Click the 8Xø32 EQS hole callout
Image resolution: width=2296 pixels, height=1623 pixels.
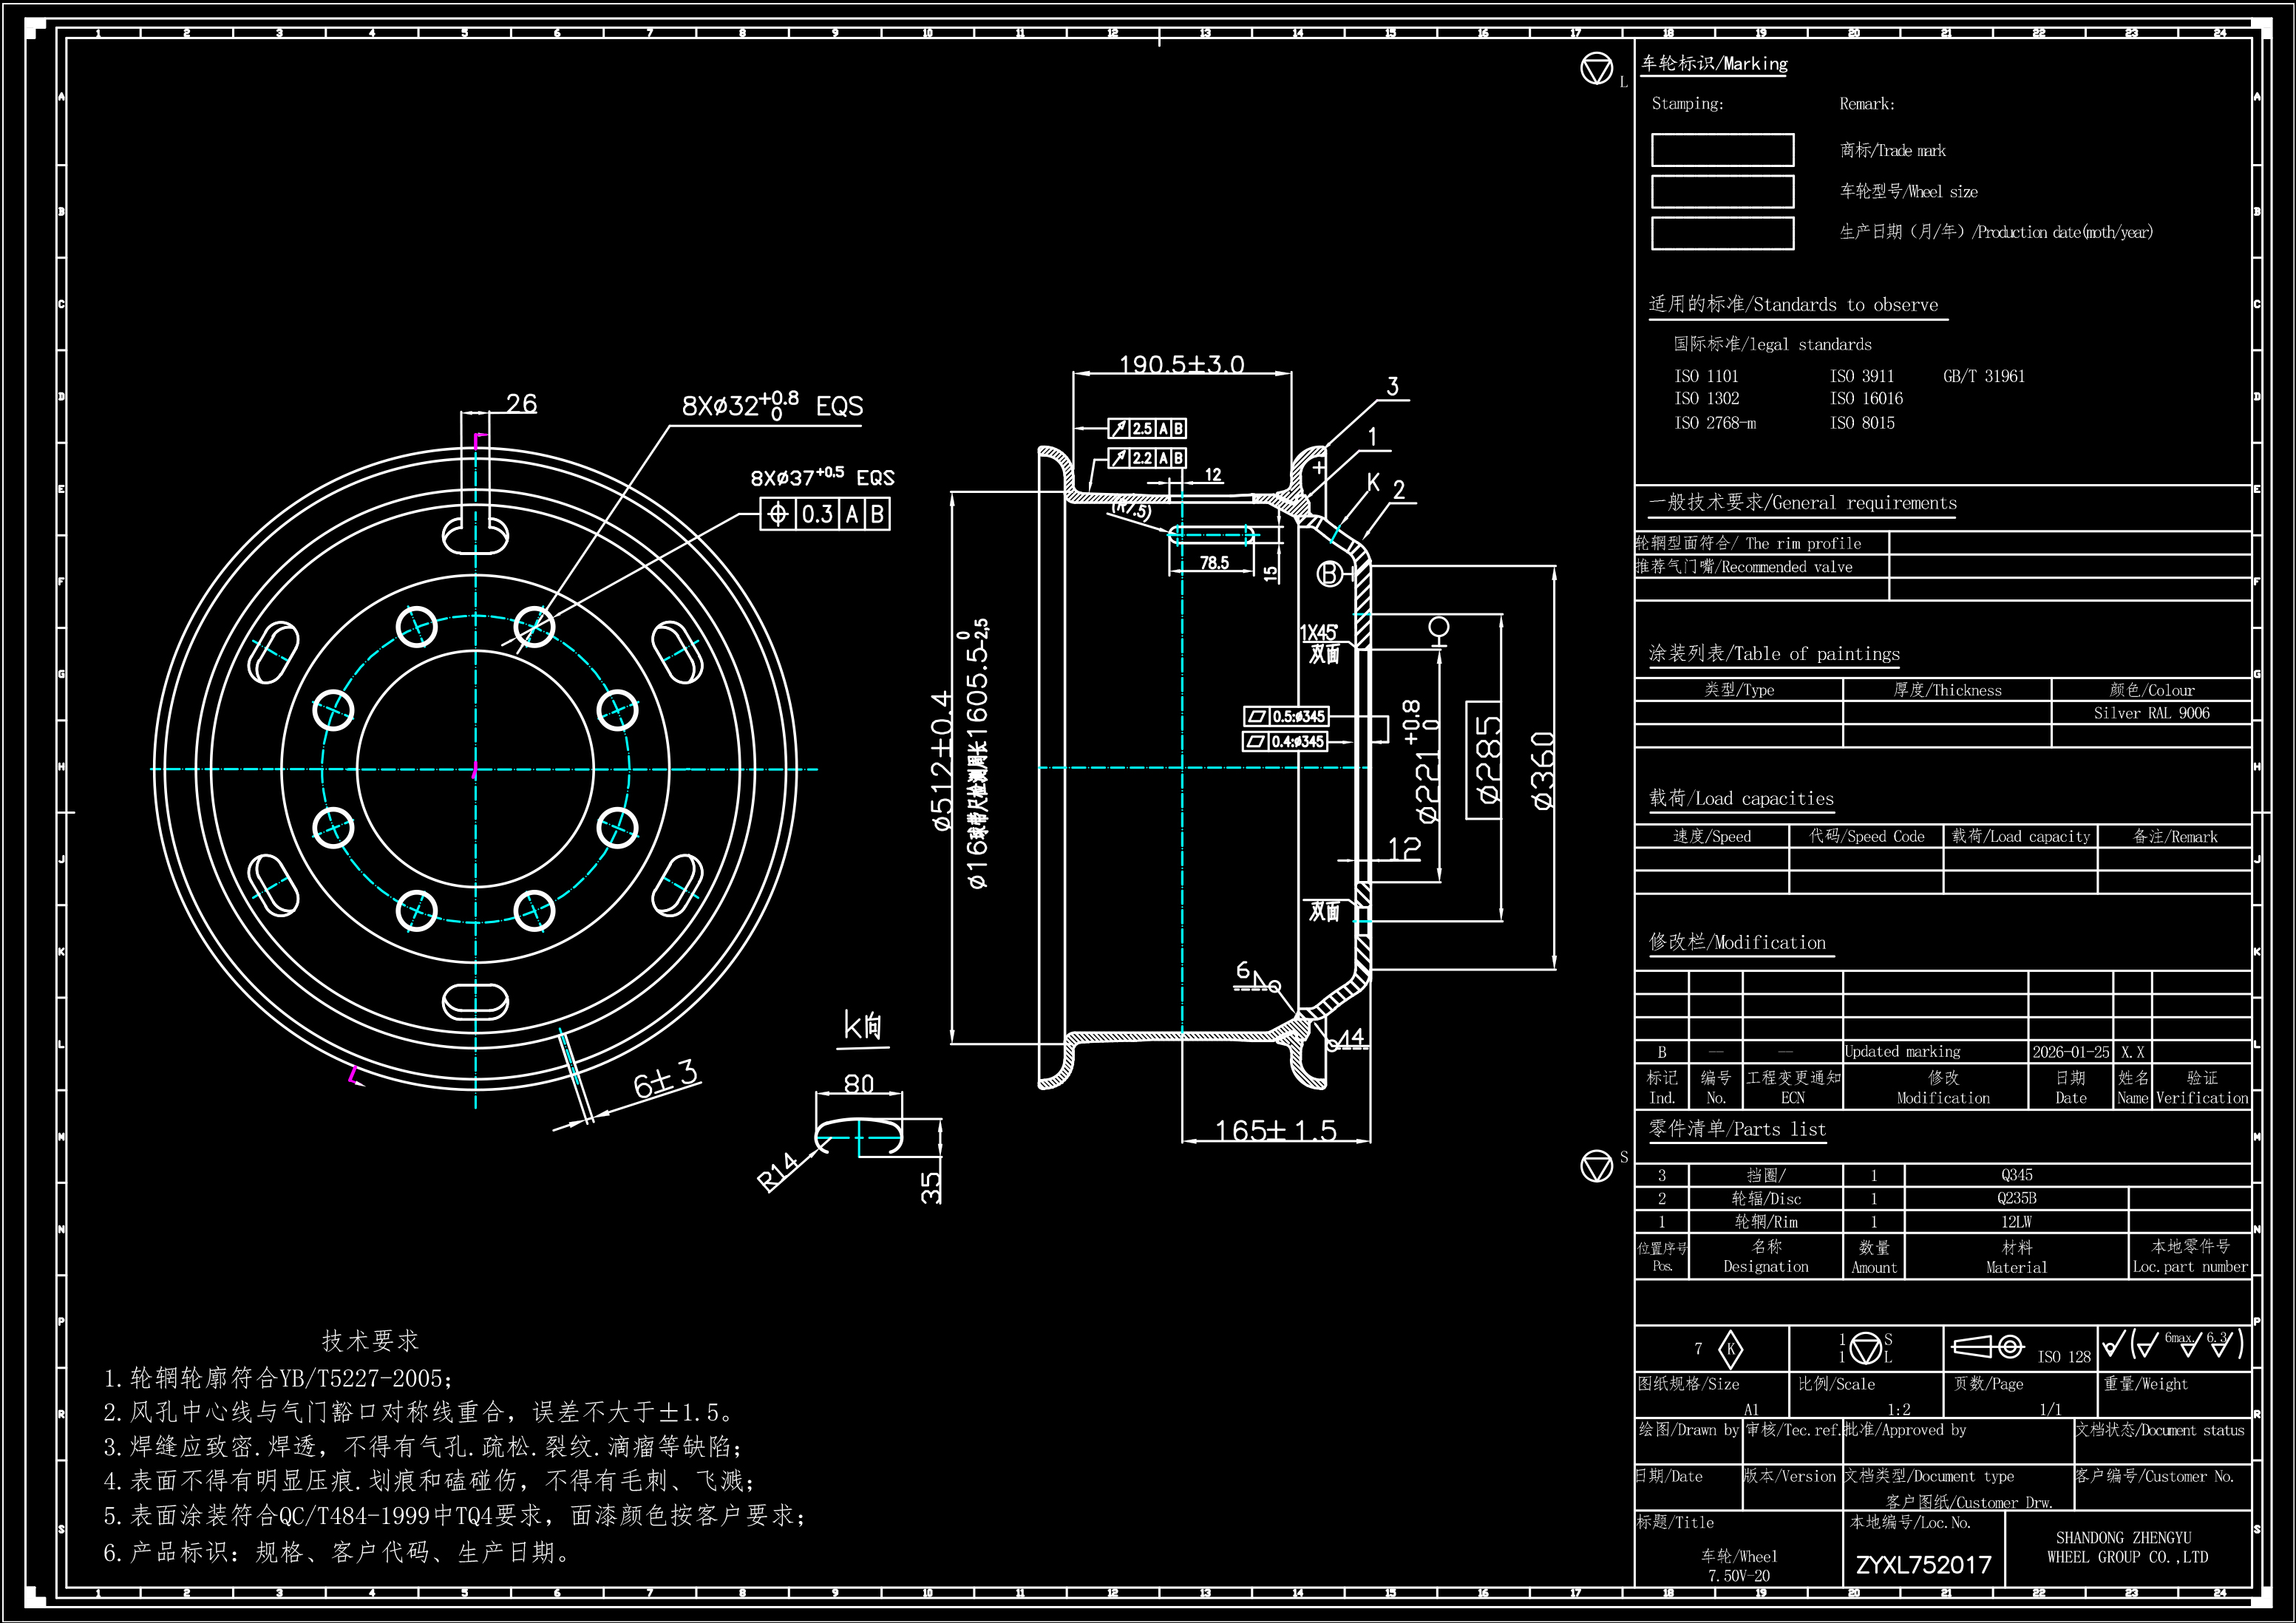771,406
